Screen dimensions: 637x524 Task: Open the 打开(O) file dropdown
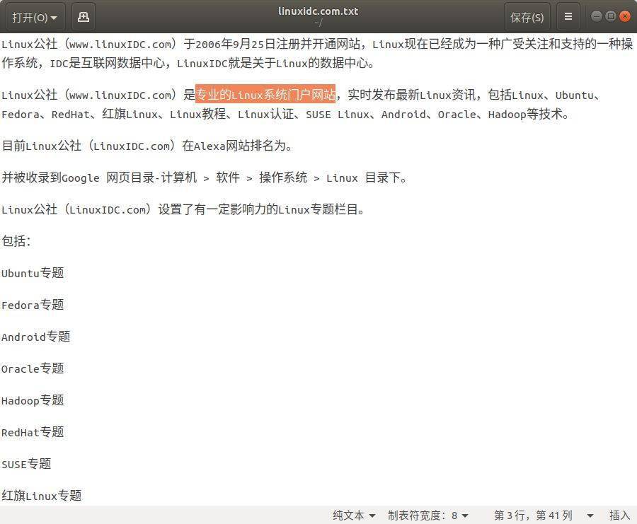coord(35,17)
